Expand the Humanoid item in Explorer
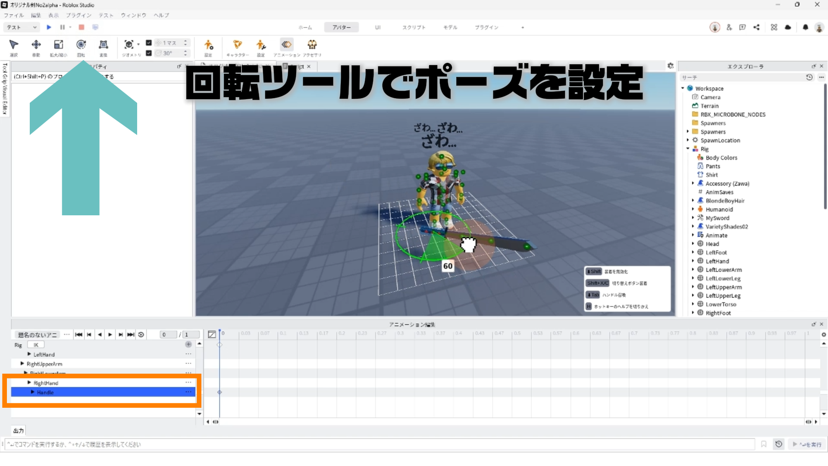828x466 pixels. coord(693,209)
